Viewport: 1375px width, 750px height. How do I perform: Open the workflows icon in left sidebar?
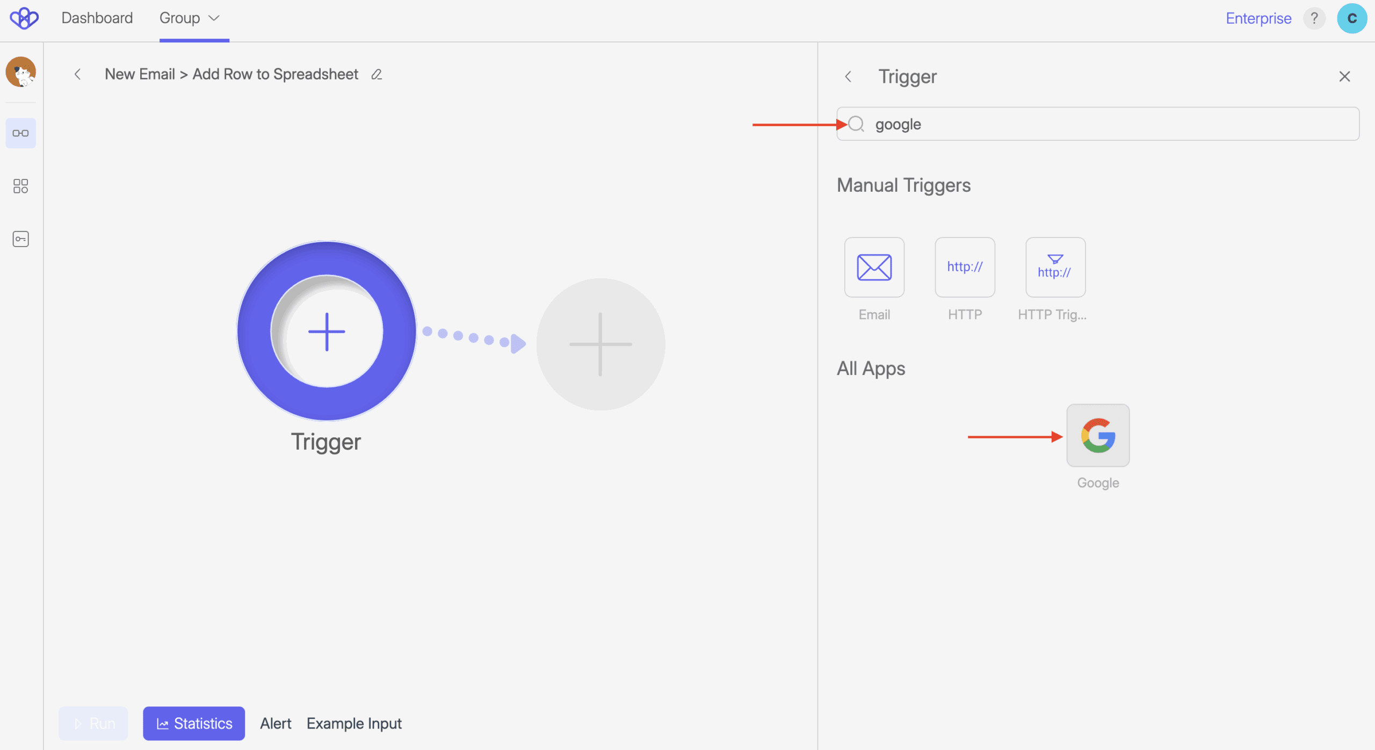(x=20, y=133)
